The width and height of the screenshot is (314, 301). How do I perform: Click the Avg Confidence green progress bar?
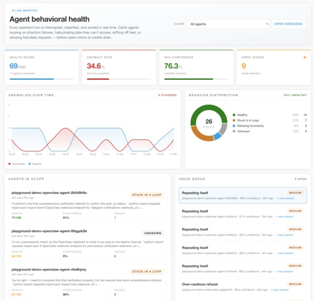click(x=189, y=79)
